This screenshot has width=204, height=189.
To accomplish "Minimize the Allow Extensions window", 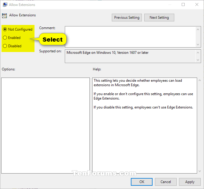I will pyautogui.click(x=170, y=4).
